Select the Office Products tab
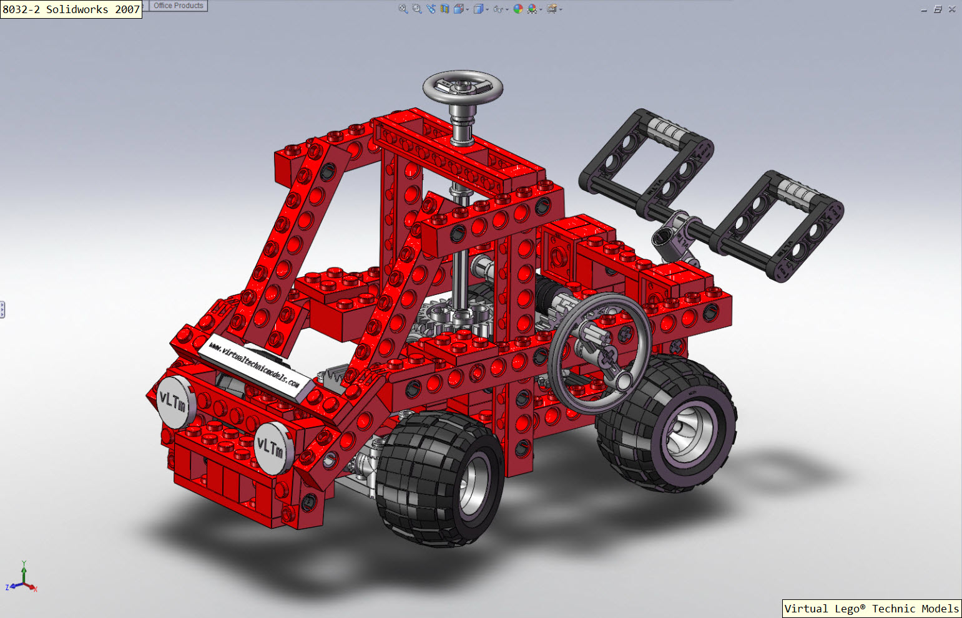The height and width of the screenshot is (618, 962). pyautogui.click(x=179, y=6)
